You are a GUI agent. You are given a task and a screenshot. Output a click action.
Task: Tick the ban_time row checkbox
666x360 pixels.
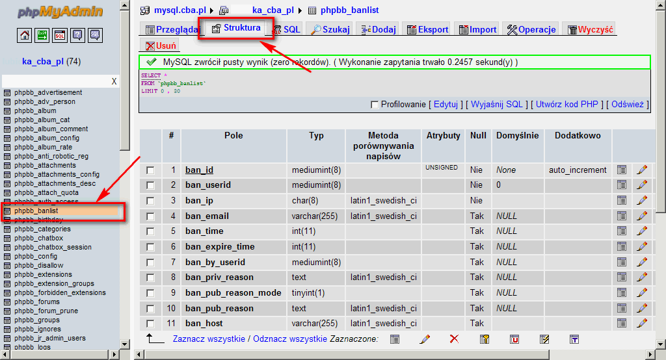tap(150, 231)
